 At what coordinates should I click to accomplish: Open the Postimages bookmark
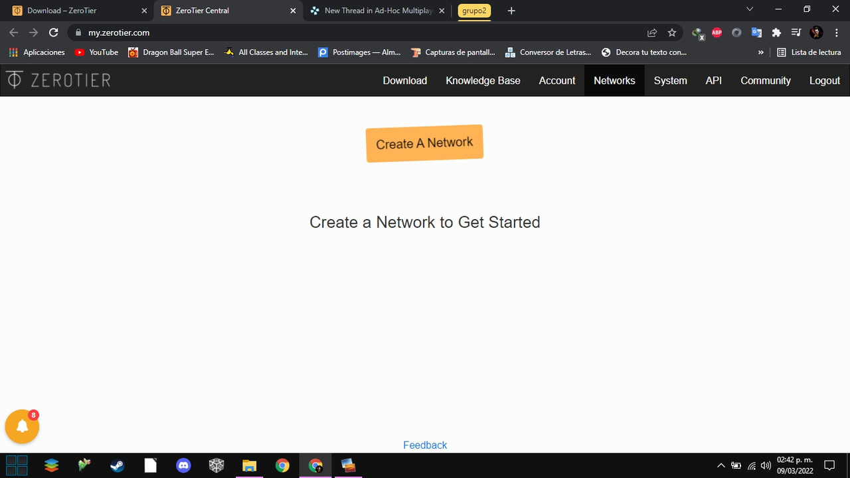tap(359, 52)
